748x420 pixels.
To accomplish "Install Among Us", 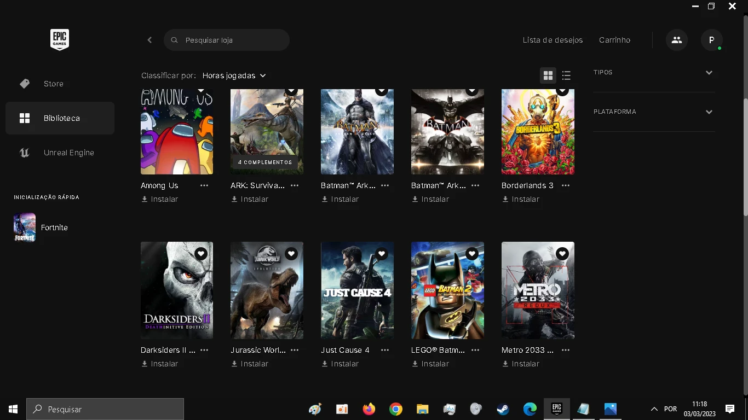I will click(x=160, y=199).
